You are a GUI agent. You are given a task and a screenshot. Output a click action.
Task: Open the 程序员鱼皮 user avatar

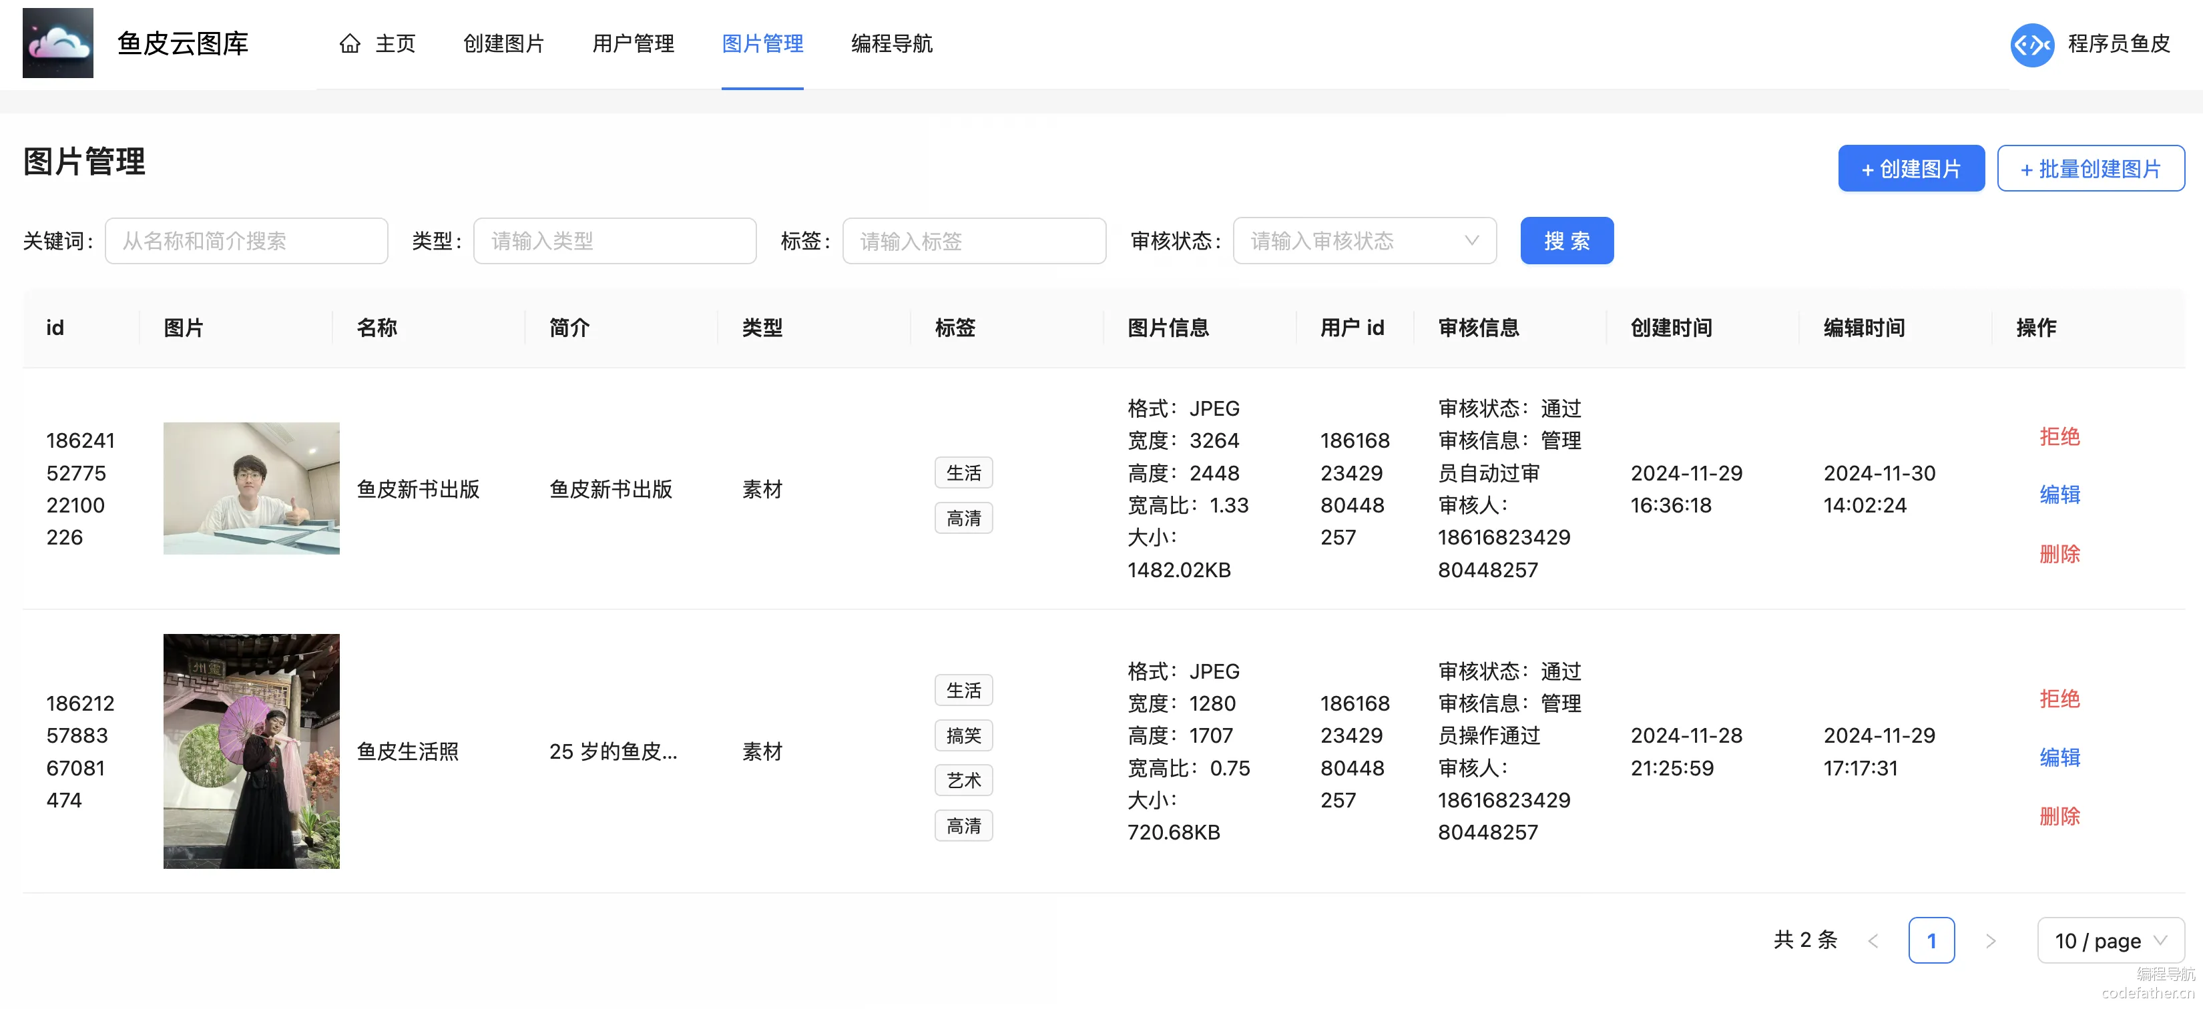click(x=2032, y=43)
